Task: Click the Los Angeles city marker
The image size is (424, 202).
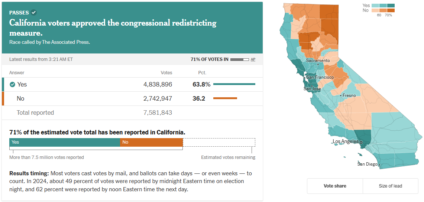Action: click(x=361, y=142)
